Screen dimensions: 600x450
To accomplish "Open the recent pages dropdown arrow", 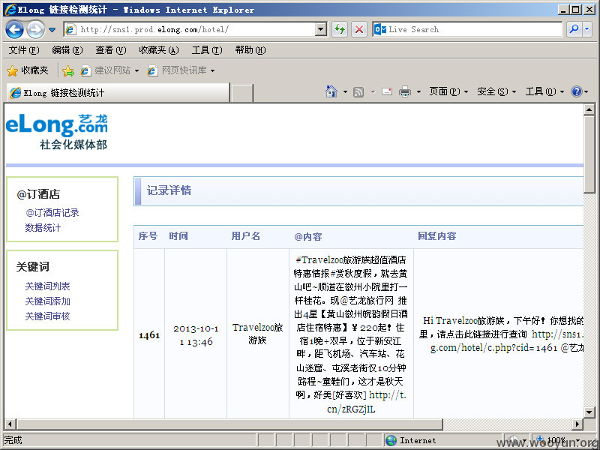I will click(x=52, y=30).
